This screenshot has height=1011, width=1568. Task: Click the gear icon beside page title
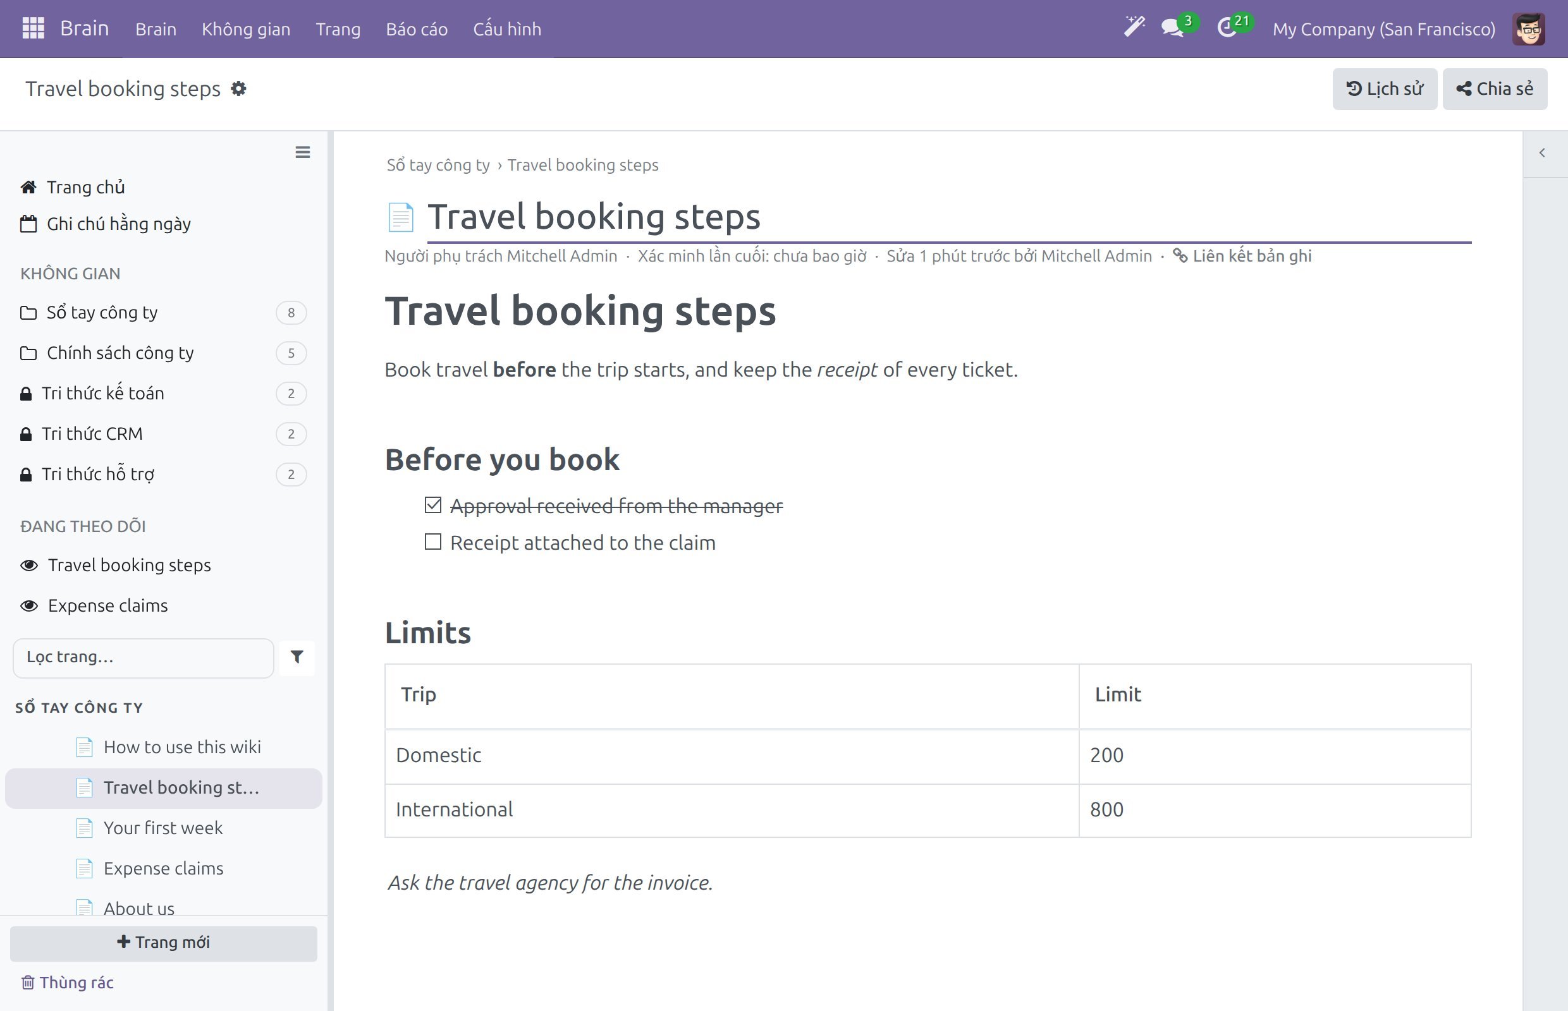(x=238, y=88)
